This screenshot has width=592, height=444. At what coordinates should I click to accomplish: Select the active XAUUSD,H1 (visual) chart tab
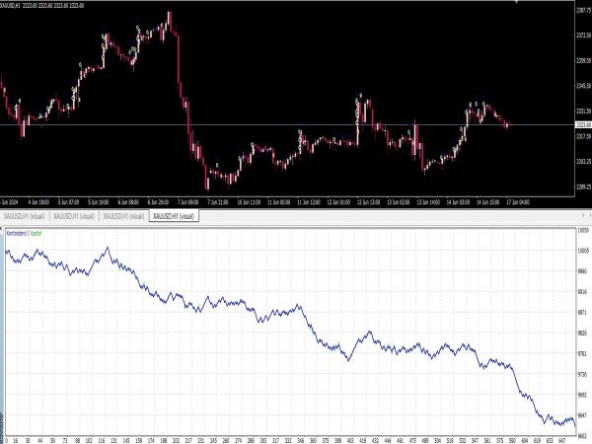[x=174, y=216]
